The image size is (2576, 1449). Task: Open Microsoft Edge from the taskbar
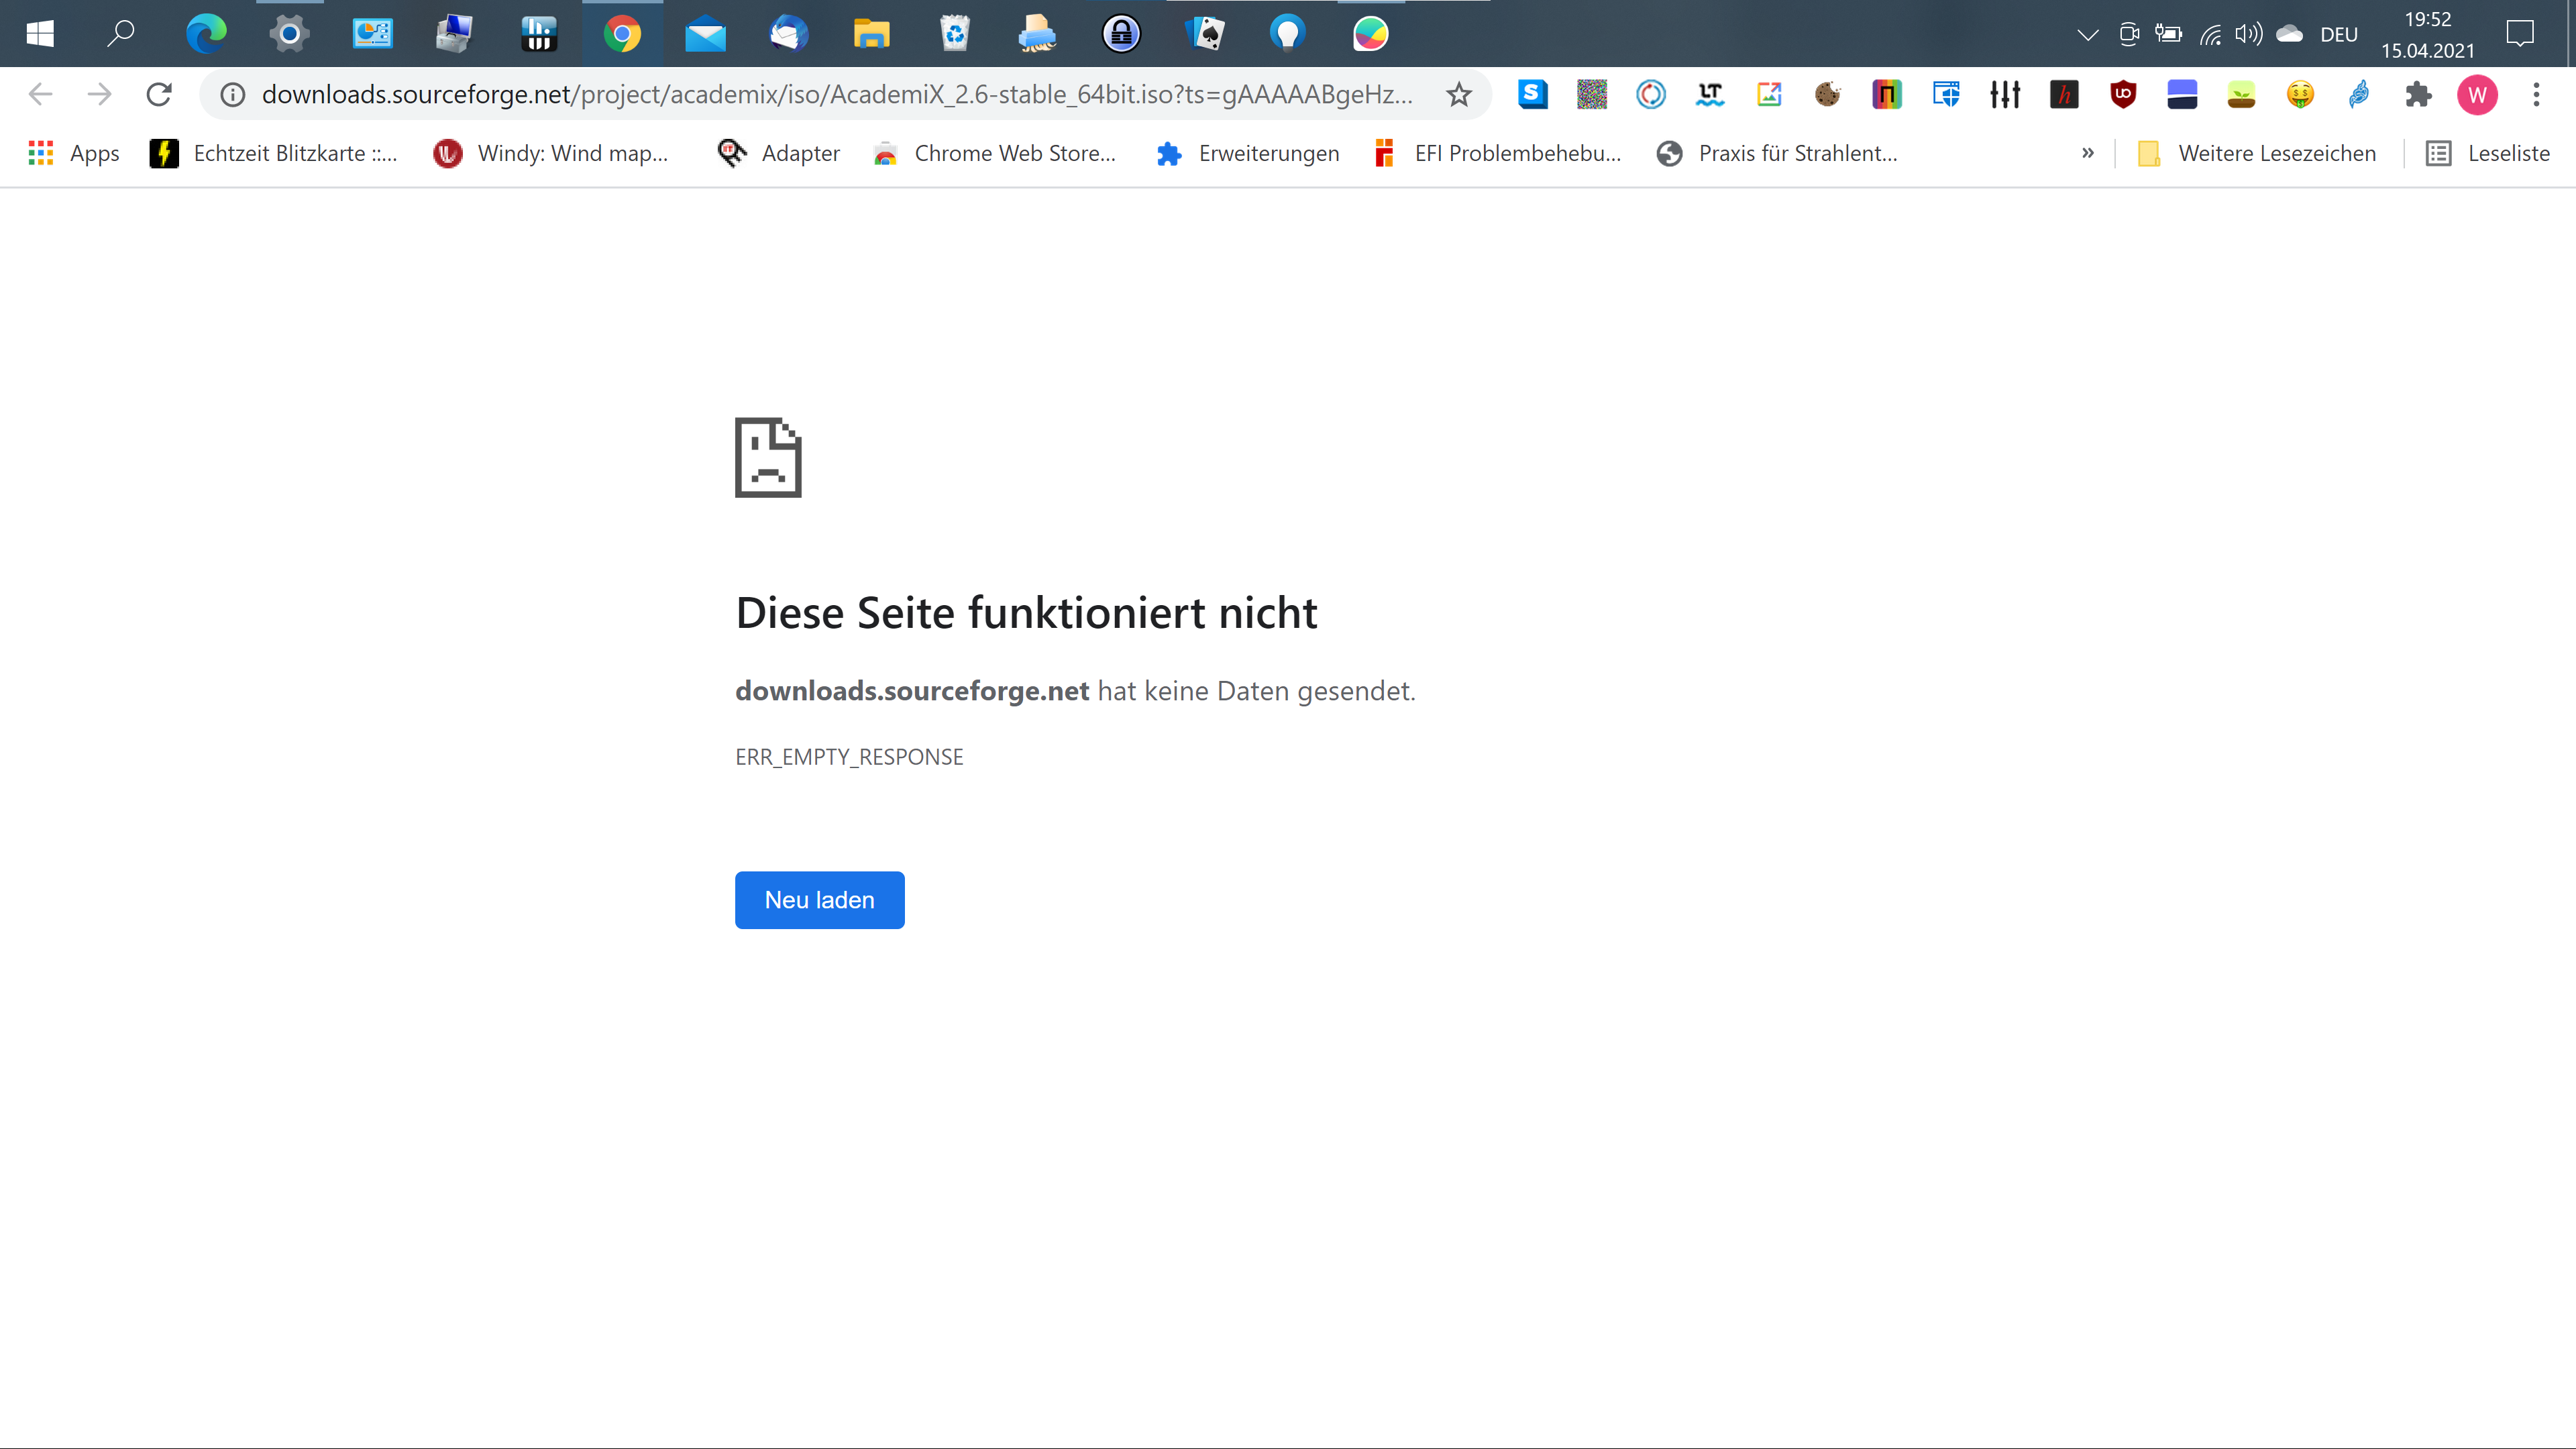pos(206,34)
